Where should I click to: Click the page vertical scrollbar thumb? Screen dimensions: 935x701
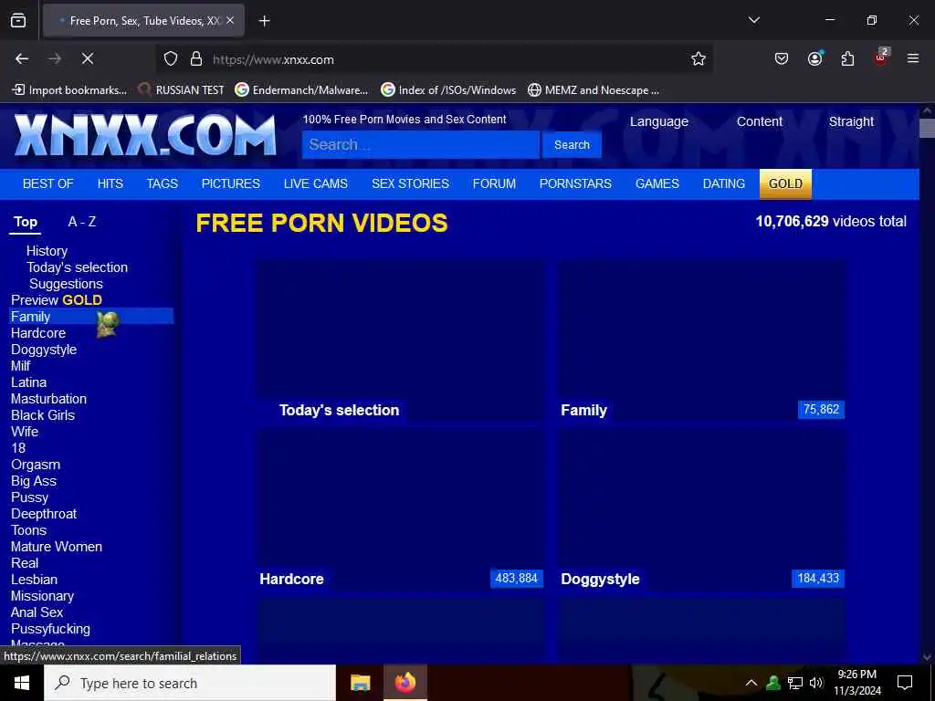[x=928, y=128]
